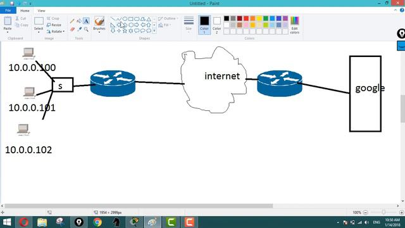405x228 pixels.
Task: Open the line Size dropdown
Action: point(189,25)
